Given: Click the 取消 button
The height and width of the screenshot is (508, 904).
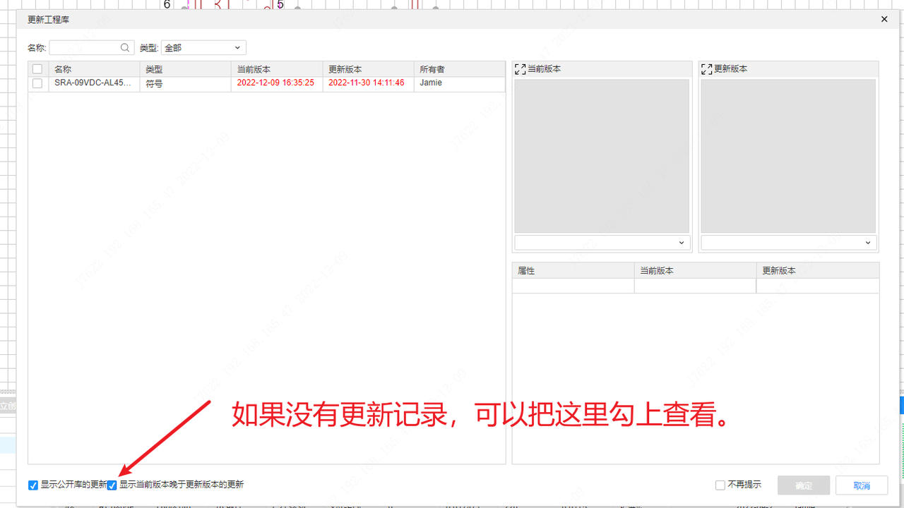Looking at the screenshot, I should [x=862, y=485].
